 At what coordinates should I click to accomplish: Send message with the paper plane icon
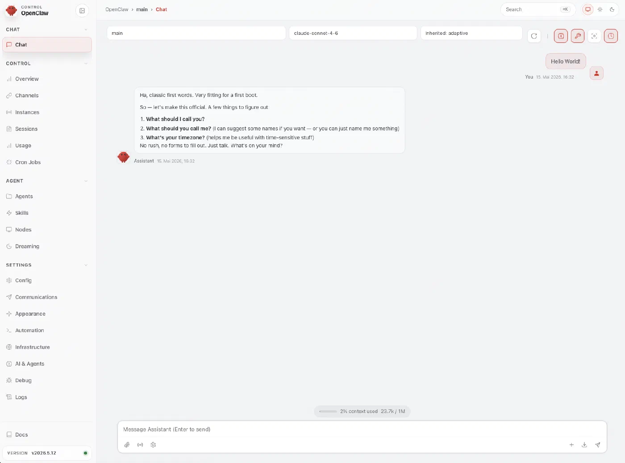point(598,445)
